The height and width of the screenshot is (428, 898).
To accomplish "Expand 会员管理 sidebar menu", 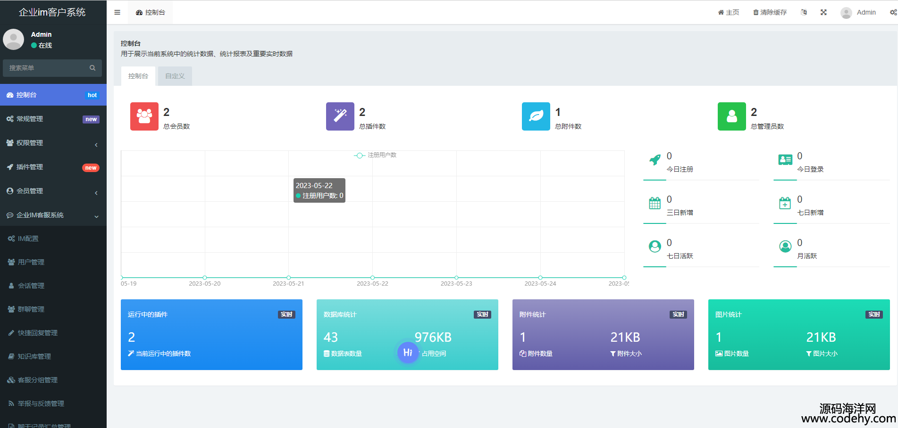I will pyautogui.click(x=53, y=191).
